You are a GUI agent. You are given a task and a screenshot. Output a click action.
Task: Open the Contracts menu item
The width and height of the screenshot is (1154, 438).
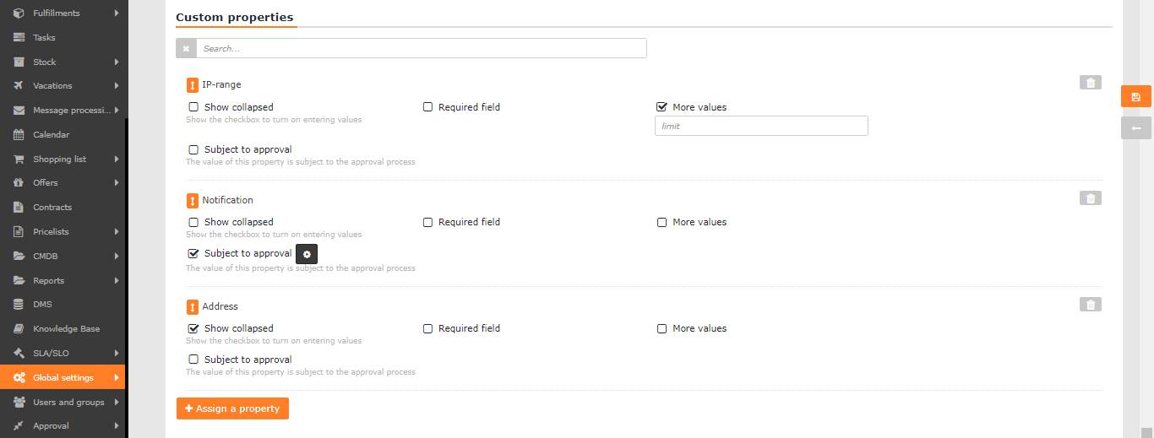click(x=63, y=207)
